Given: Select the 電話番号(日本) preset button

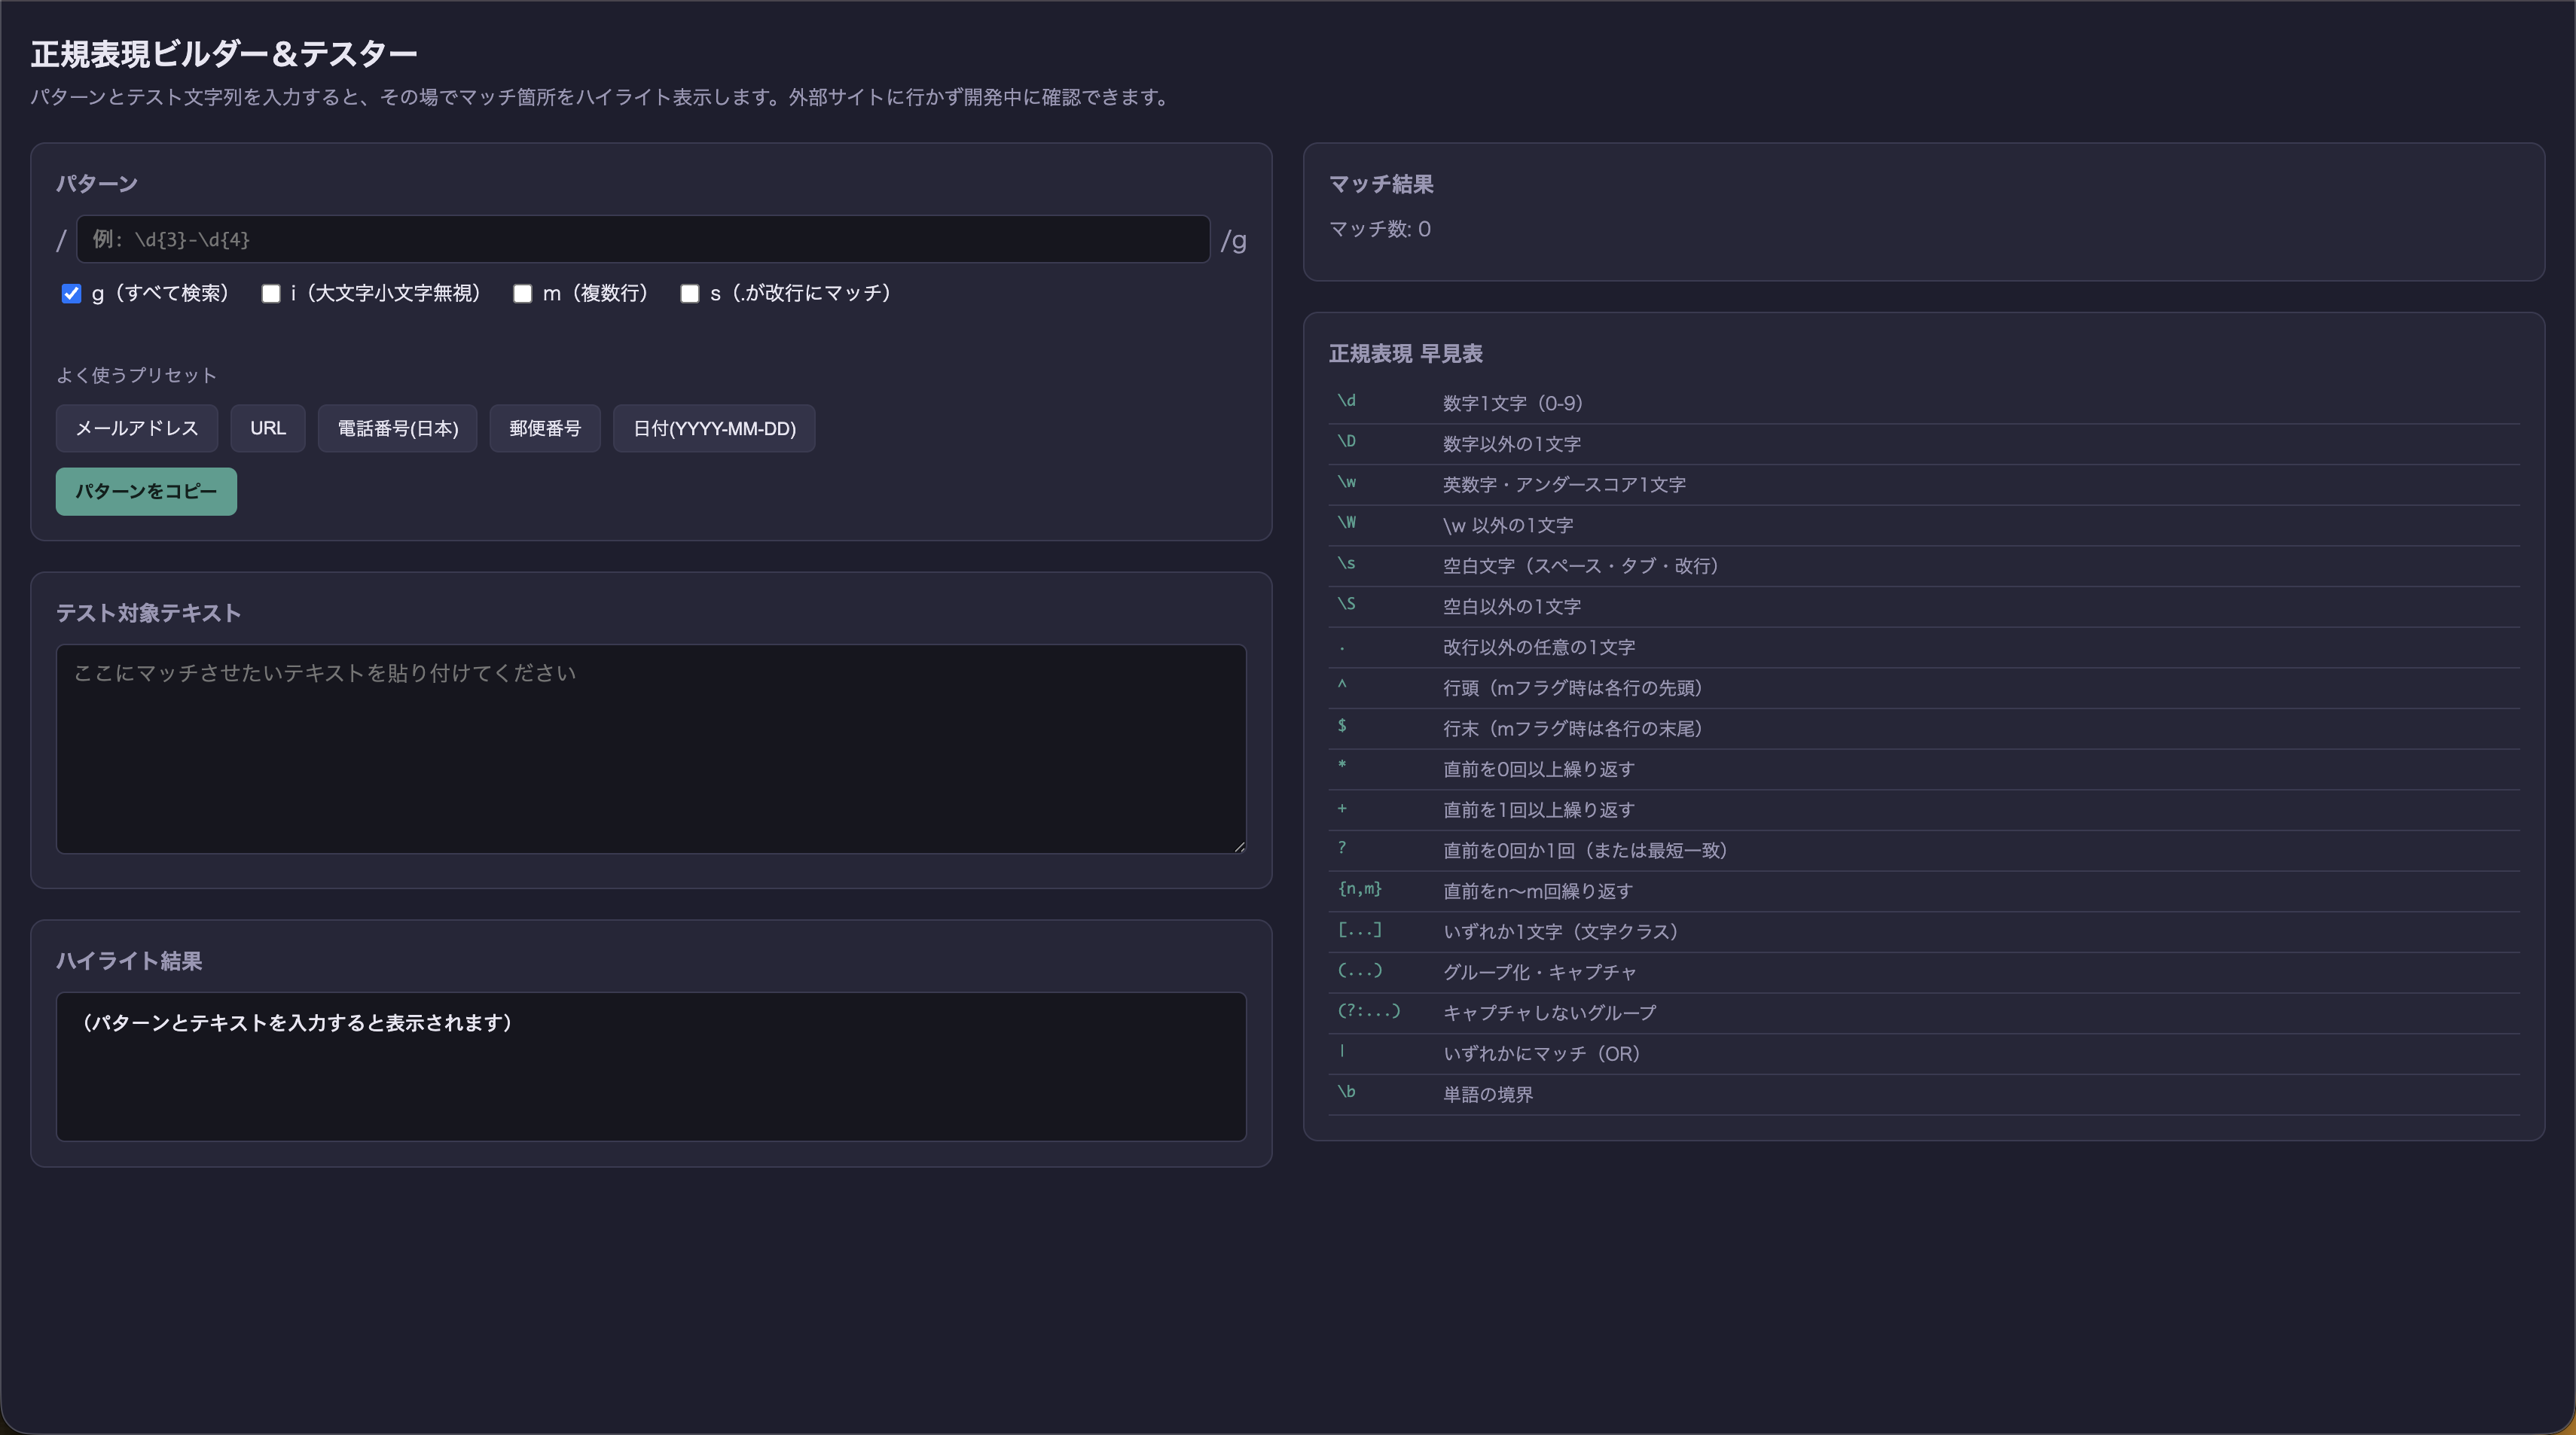Looking at the screenshot, I should point(398,428).
